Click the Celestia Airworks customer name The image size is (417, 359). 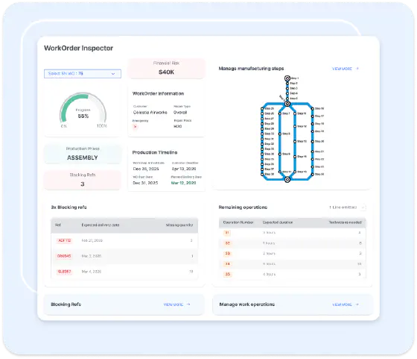coord(150,113)
